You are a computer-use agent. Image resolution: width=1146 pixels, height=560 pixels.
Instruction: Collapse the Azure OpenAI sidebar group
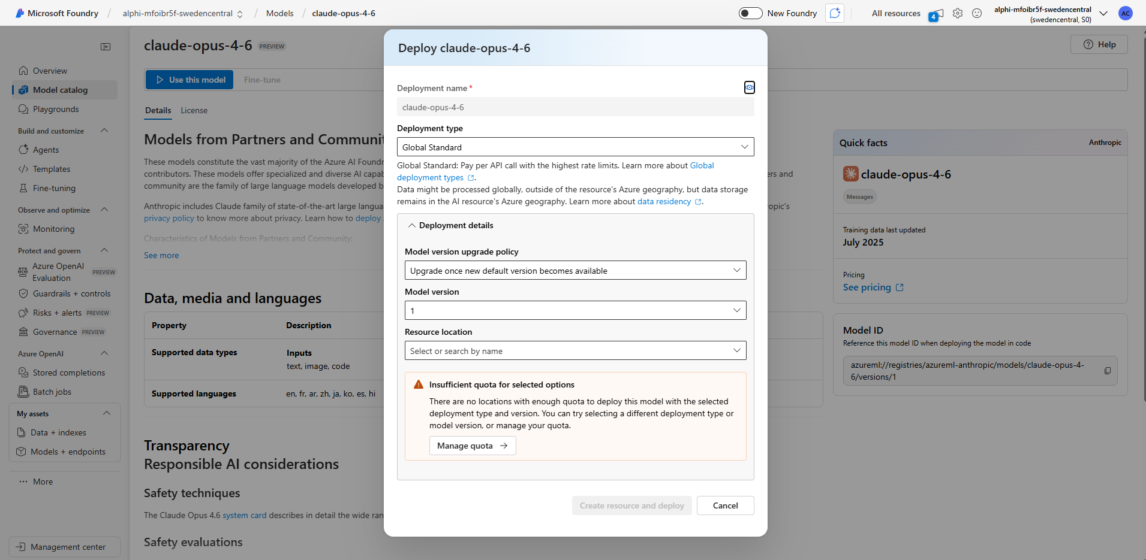[104, 353]
